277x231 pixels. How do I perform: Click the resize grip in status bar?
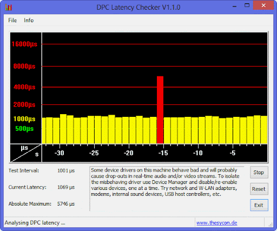[x=271, y=224]
